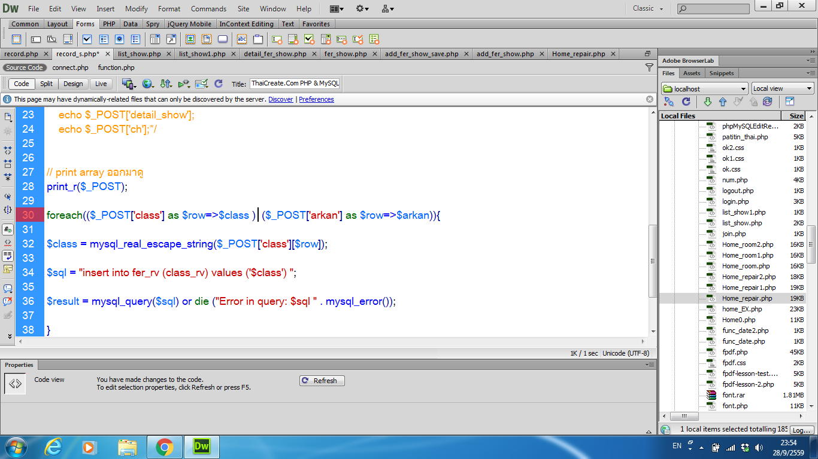The height and width of the screenshot is (459, 818).
Task: Toggle Live view button
Action: pyautogui.click(x=101, y=84)
